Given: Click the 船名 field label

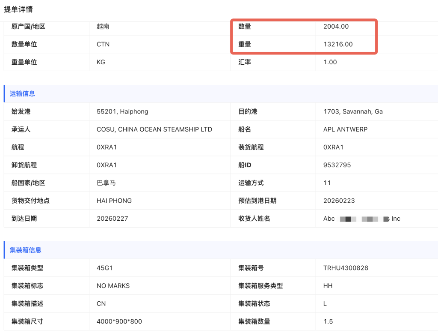Looking at the screenshot, I should point(244,129).
